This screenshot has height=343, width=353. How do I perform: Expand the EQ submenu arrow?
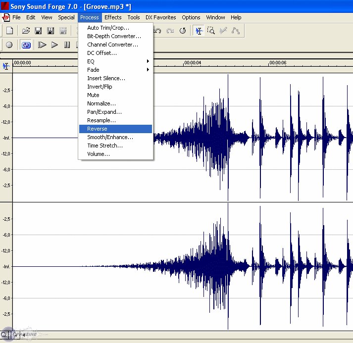coord(148,61)
